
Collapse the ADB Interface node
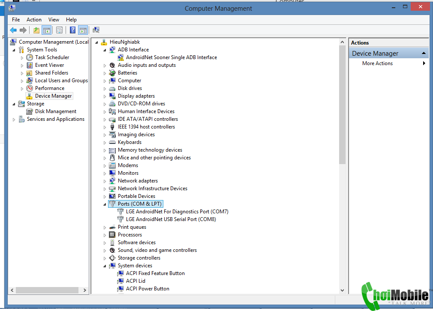105,50
